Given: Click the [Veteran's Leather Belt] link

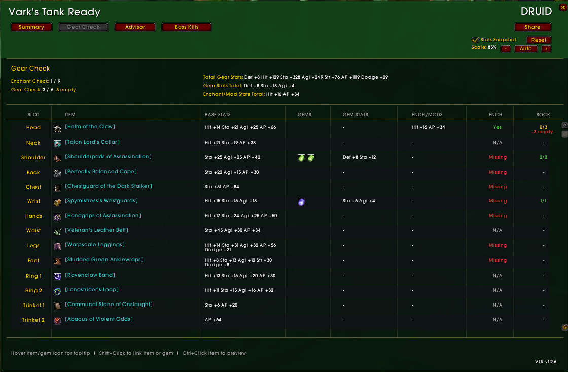Looking at the screenshot, I should 96,230.
